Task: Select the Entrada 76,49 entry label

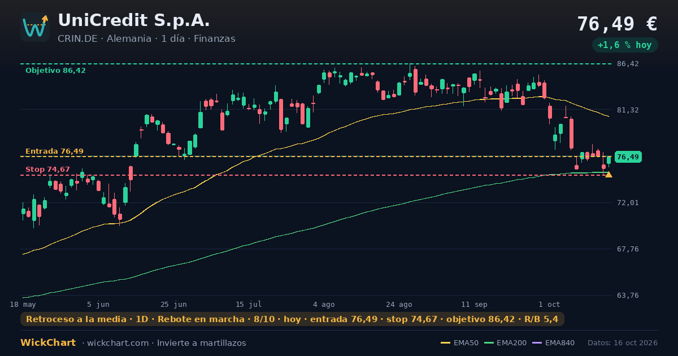Action: coord(54,151)
